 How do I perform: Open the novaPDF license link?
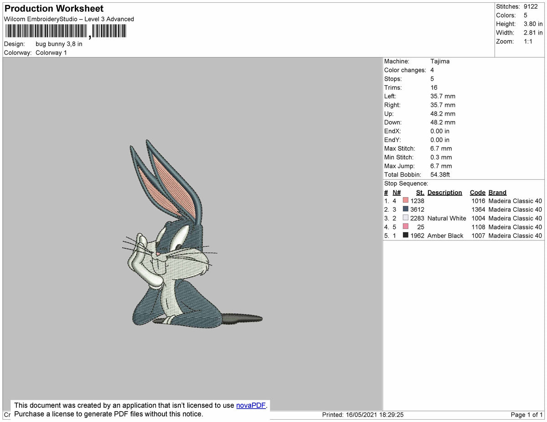pyautogui.click(x=250, y=405)
